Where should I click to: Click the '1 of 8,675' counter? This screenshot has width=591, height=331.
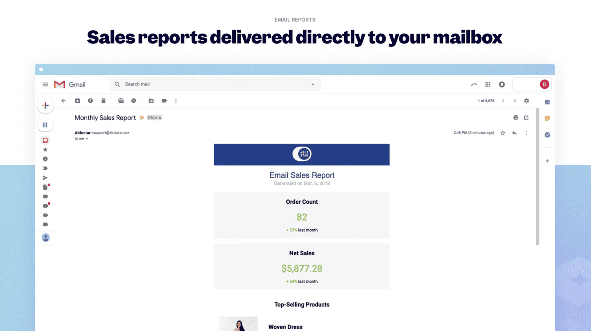(x=486, y=101)
